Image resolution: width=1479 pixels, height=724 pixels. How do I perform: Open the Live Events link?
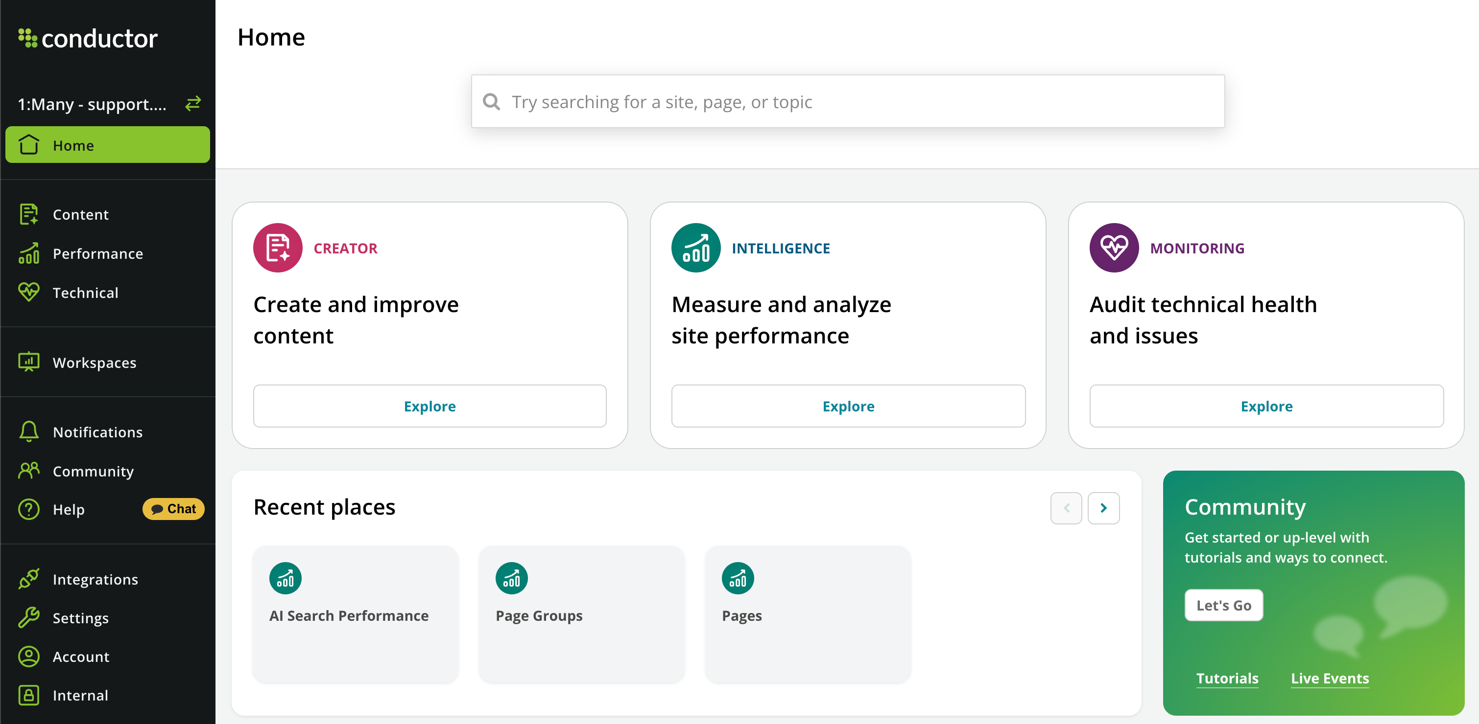pyautogui.click(x=1329, y=678)
